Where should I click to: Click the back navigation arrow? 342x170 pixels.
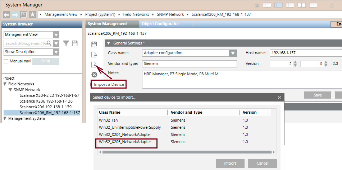[6, 15]
